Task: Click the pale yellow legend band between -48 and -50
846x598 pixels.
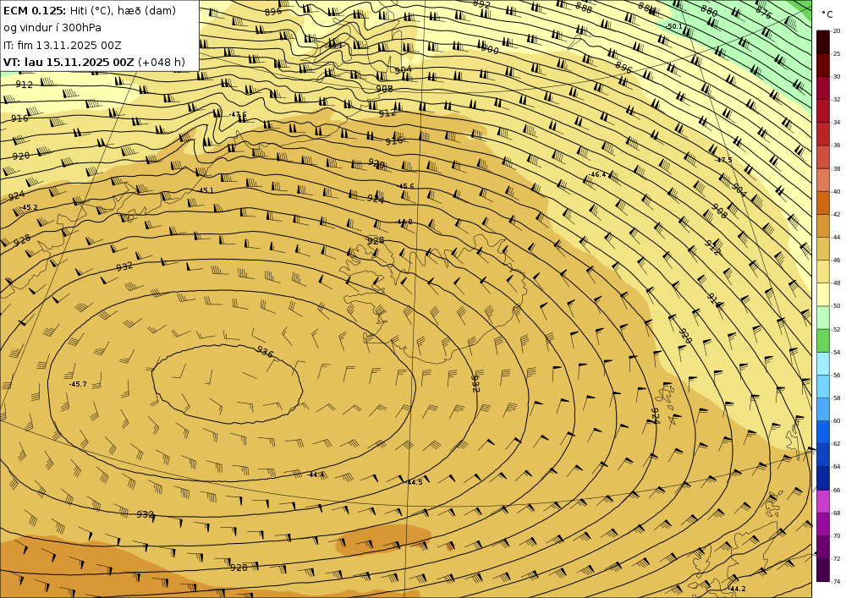Action: pyautogui.click(x=823, y=294)
